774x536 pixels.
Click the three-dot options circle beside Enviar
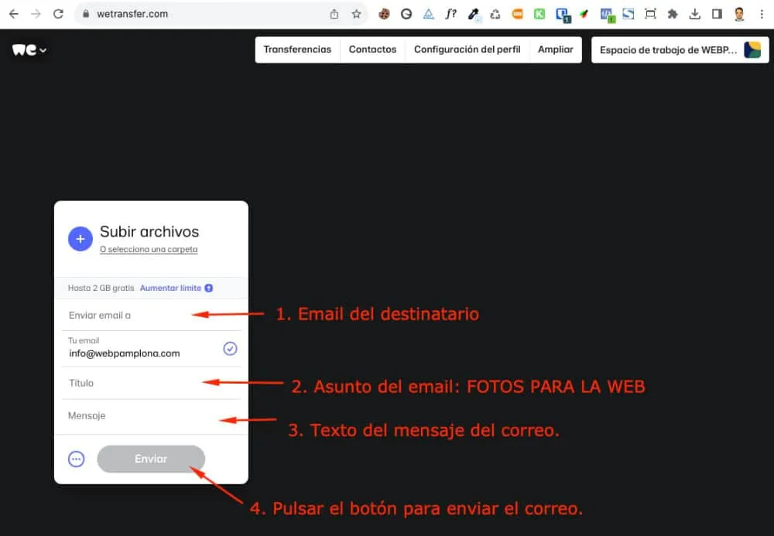76,458
